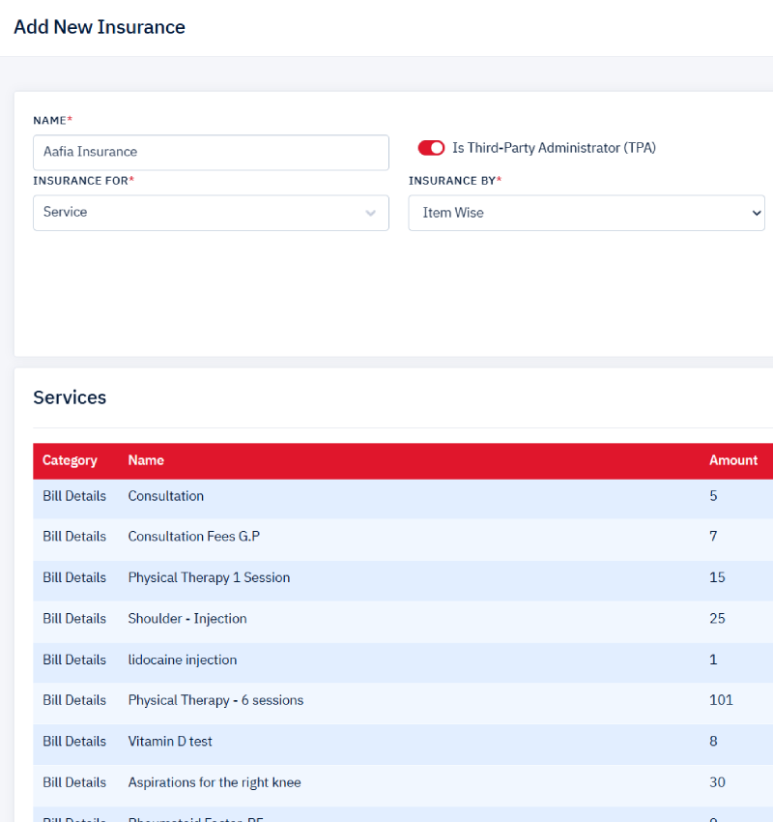Screen dimensions: 773x822
Task: Click Aspirations for the right knee row
Action: coord(215,782)
